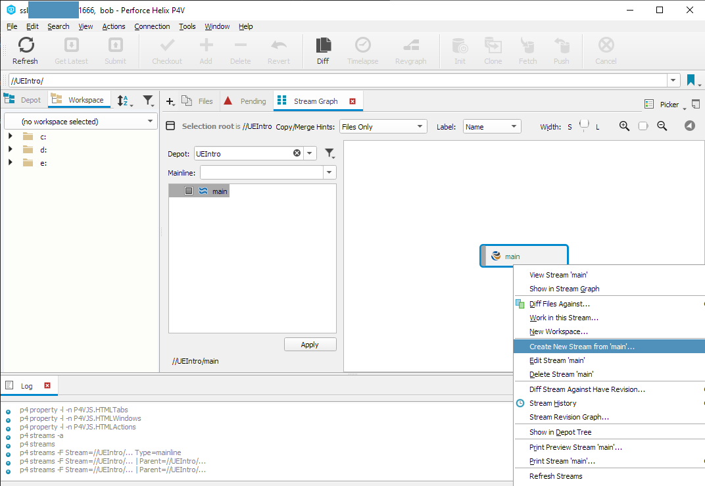Select Create New Stream from 'main'
This screenshot has width=705, height=486.
pyautogui.click(x=609, y=346)
